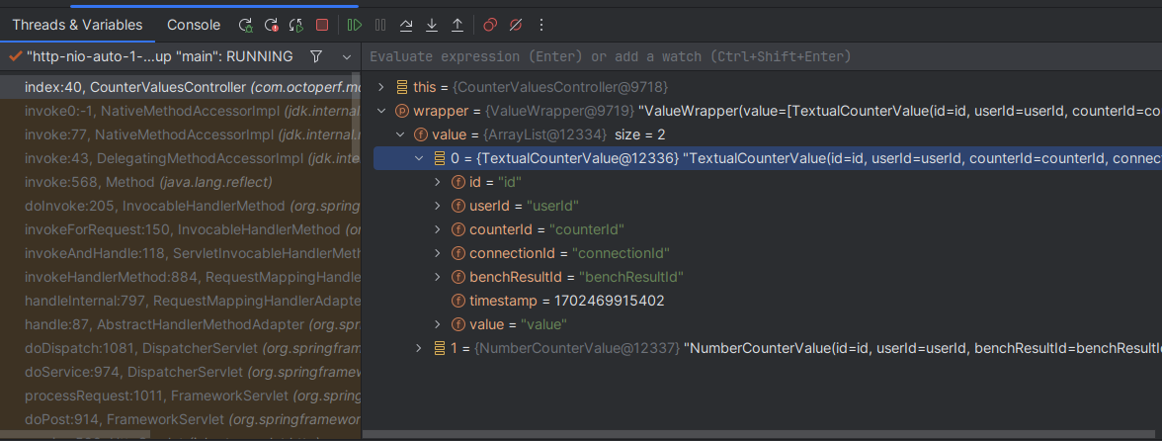
Task: Collapse element 0 TextualCounterValue node
Action: [419, 158]
